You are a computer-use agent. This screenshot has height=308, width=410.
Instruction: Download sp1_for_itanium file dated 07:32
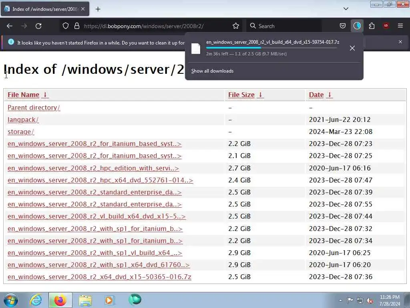click(95, 229)
